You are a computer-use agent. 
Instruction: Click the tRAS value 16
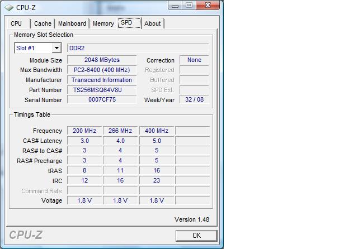click(157, 170)
